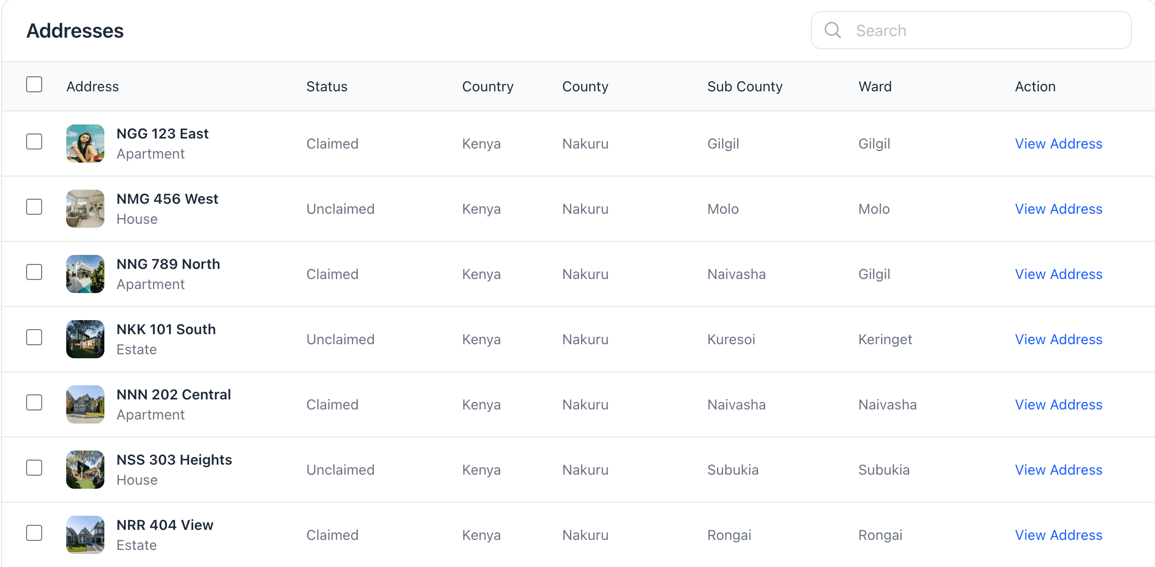This screenshot has height=567, width=1155.
Task: View Address for NGG 123 East
Action: click(1059, 144)
